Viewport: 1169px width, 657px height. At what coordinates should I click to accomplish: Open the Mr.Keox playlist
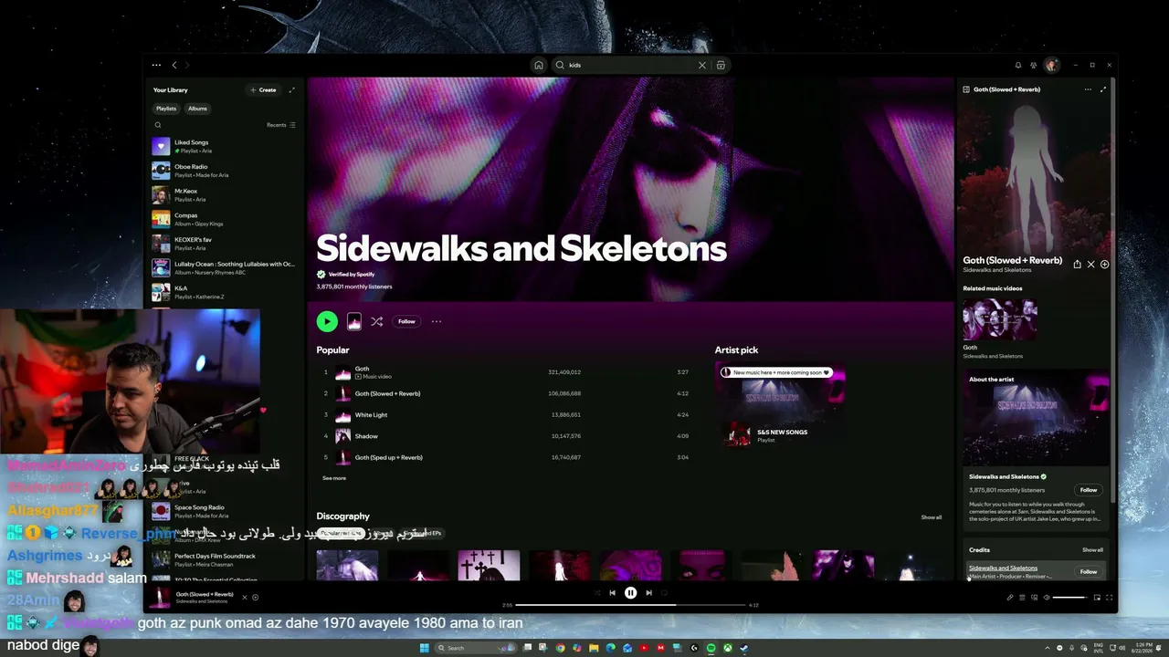225,195
